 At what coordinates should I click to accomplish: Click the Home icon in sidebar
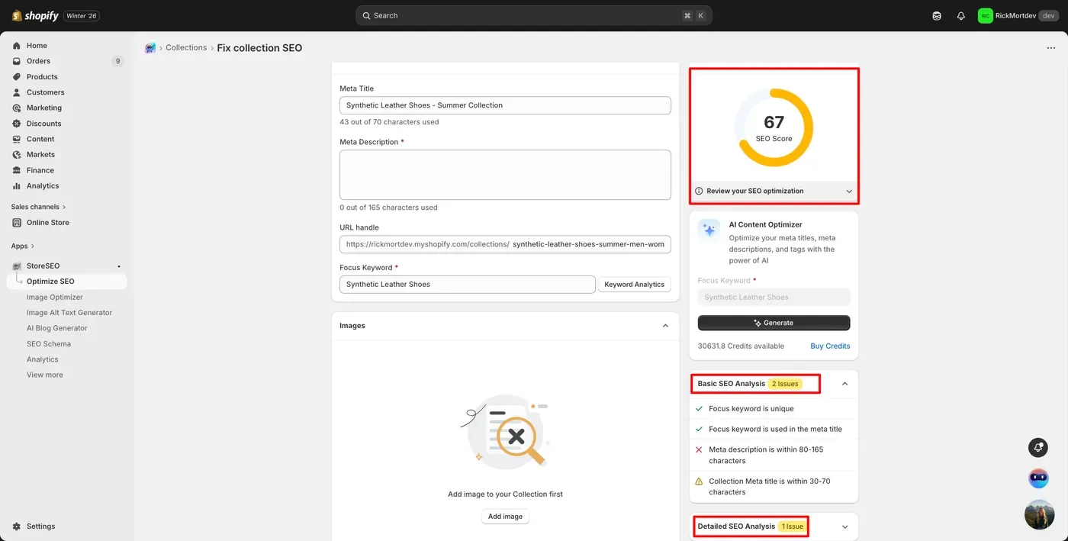(17, 46)
